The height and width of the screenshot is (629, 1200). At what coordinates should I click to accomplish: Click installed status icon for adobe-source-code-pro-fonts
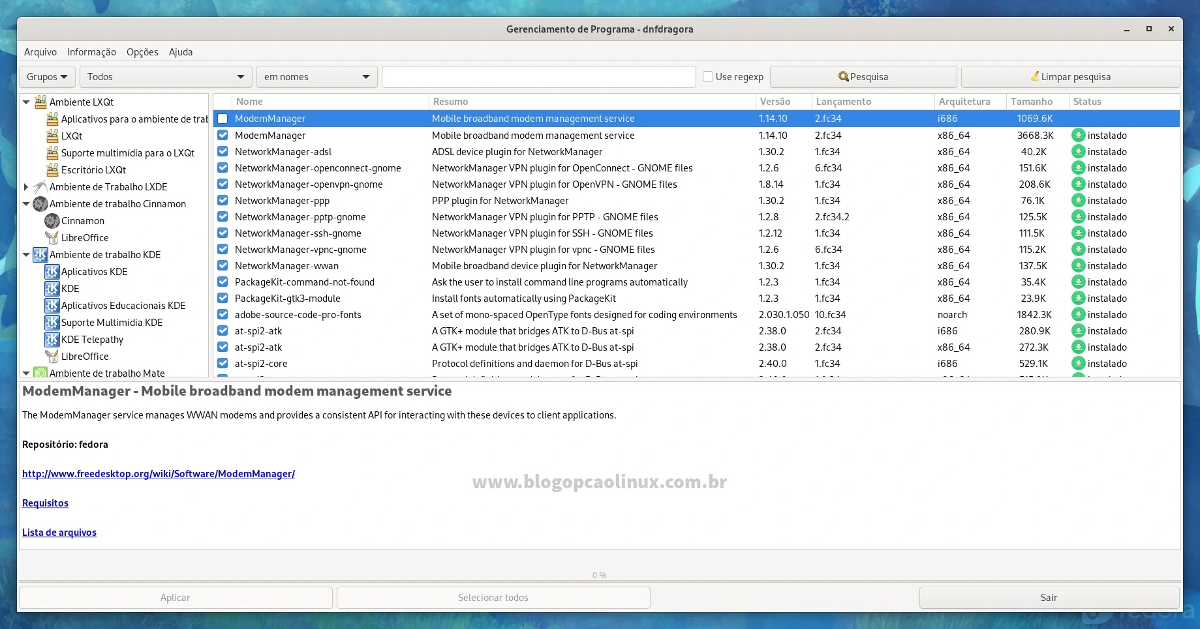[1079, 314]
